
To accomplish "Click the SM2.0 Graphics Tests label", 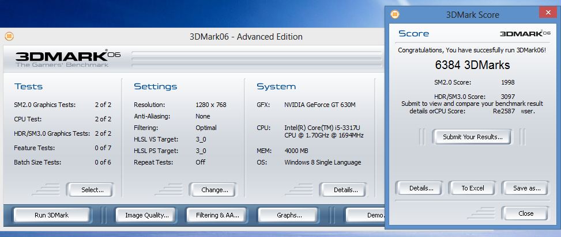I will click(45, 105).
